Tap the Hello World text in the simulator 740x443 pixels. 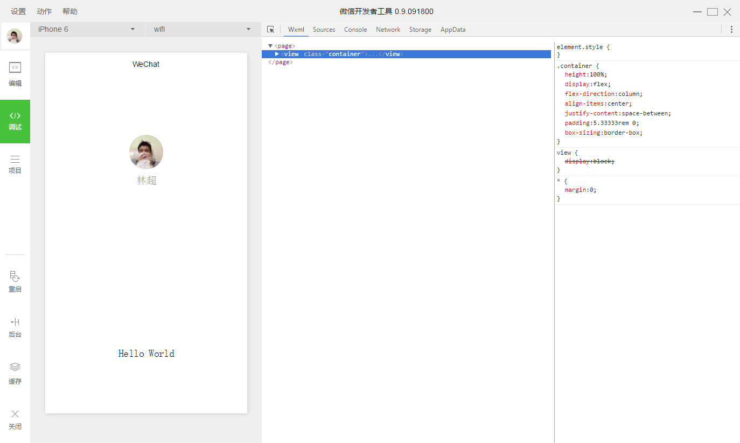click(x=146, y=353)
